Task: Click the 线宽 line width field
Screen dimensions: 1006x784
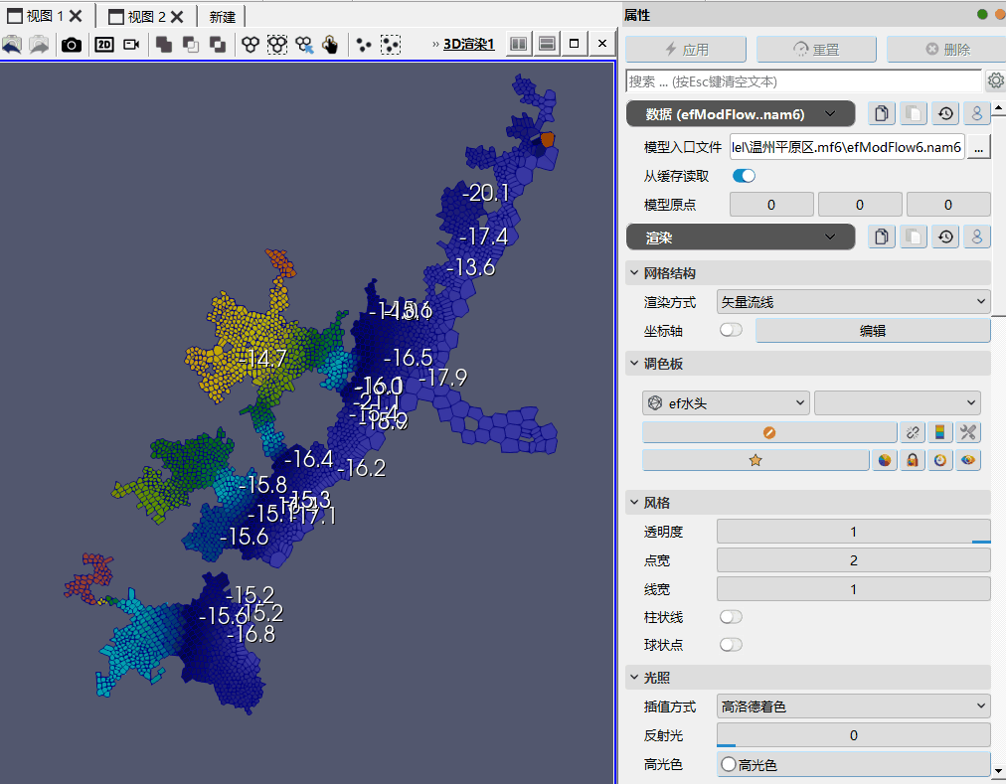Action: coord(853,589)
